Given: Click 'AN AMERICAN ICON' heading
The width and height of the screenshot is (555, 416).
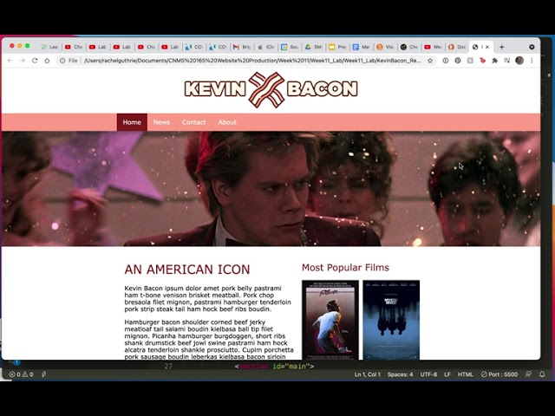Looking at the screenshot, I should [x=187, y=270].
